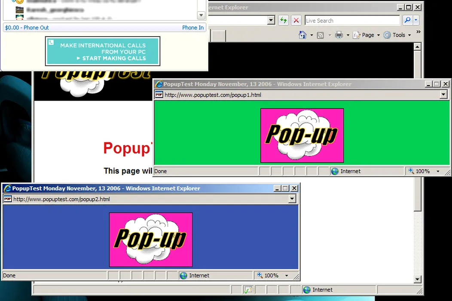Expand toolbar overflow chevron
The image size is (452, 301).
pyautogui.click(x=418, y=32)
